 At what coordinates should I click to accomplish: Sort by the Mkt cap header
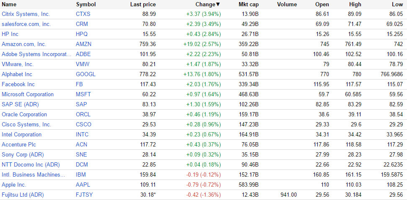pyautogui.click(x=248, y=5)
